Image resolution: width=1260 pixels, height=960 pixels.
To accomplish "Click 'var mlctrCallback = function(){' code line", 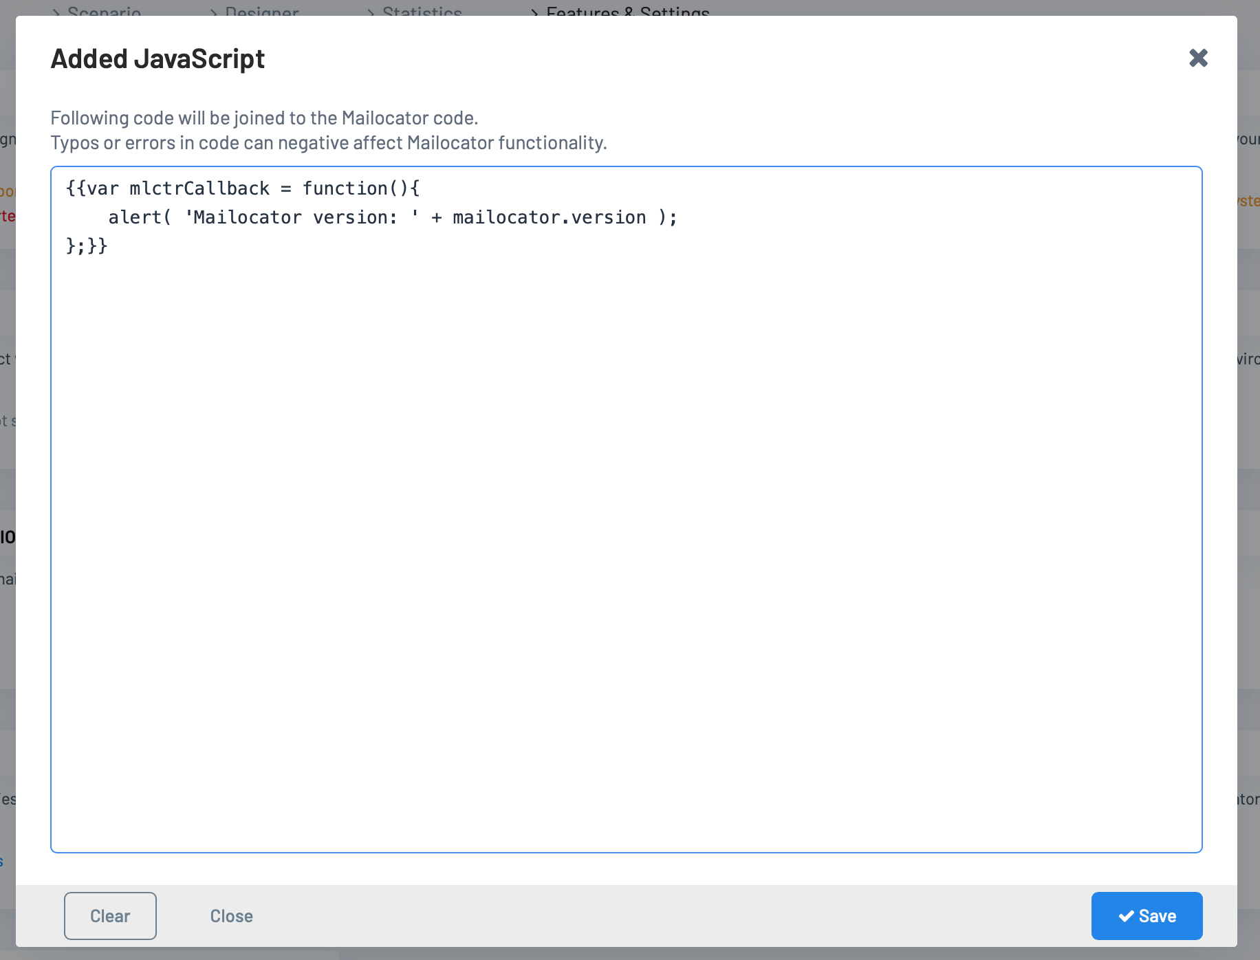I will pos(243,188).
